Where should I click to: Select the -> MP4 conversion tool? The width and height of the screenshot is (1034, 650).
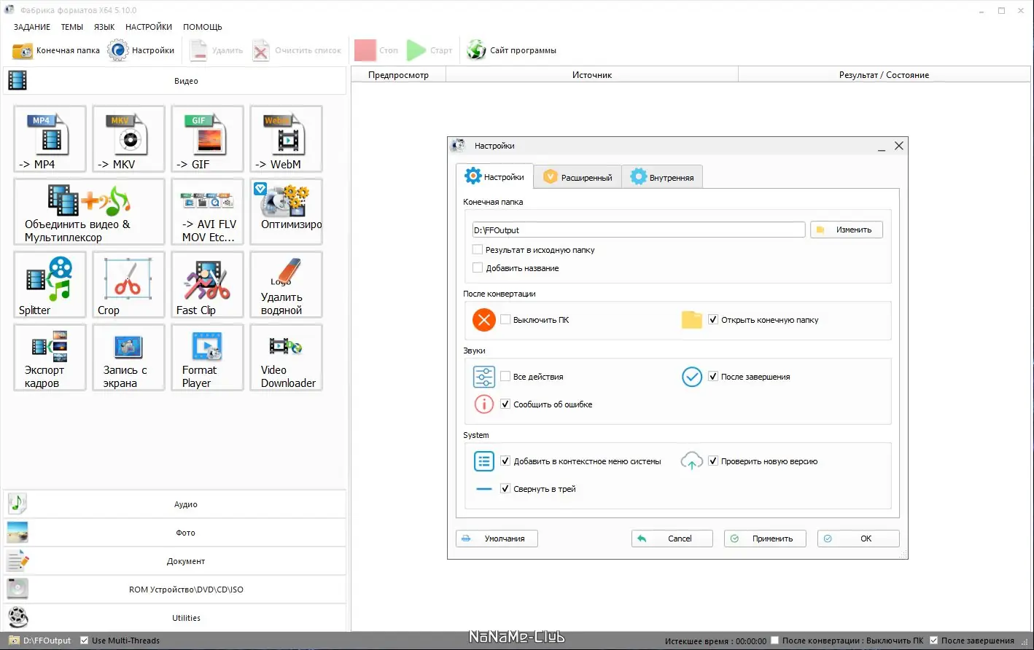click(x=50, y=138)
